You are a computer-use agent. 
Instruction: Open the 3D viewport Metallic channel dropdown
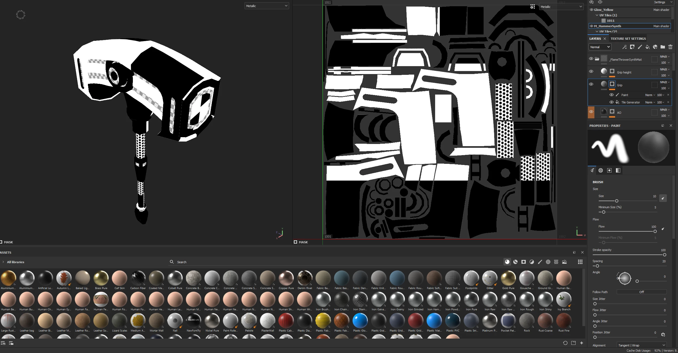coord(266,6)
